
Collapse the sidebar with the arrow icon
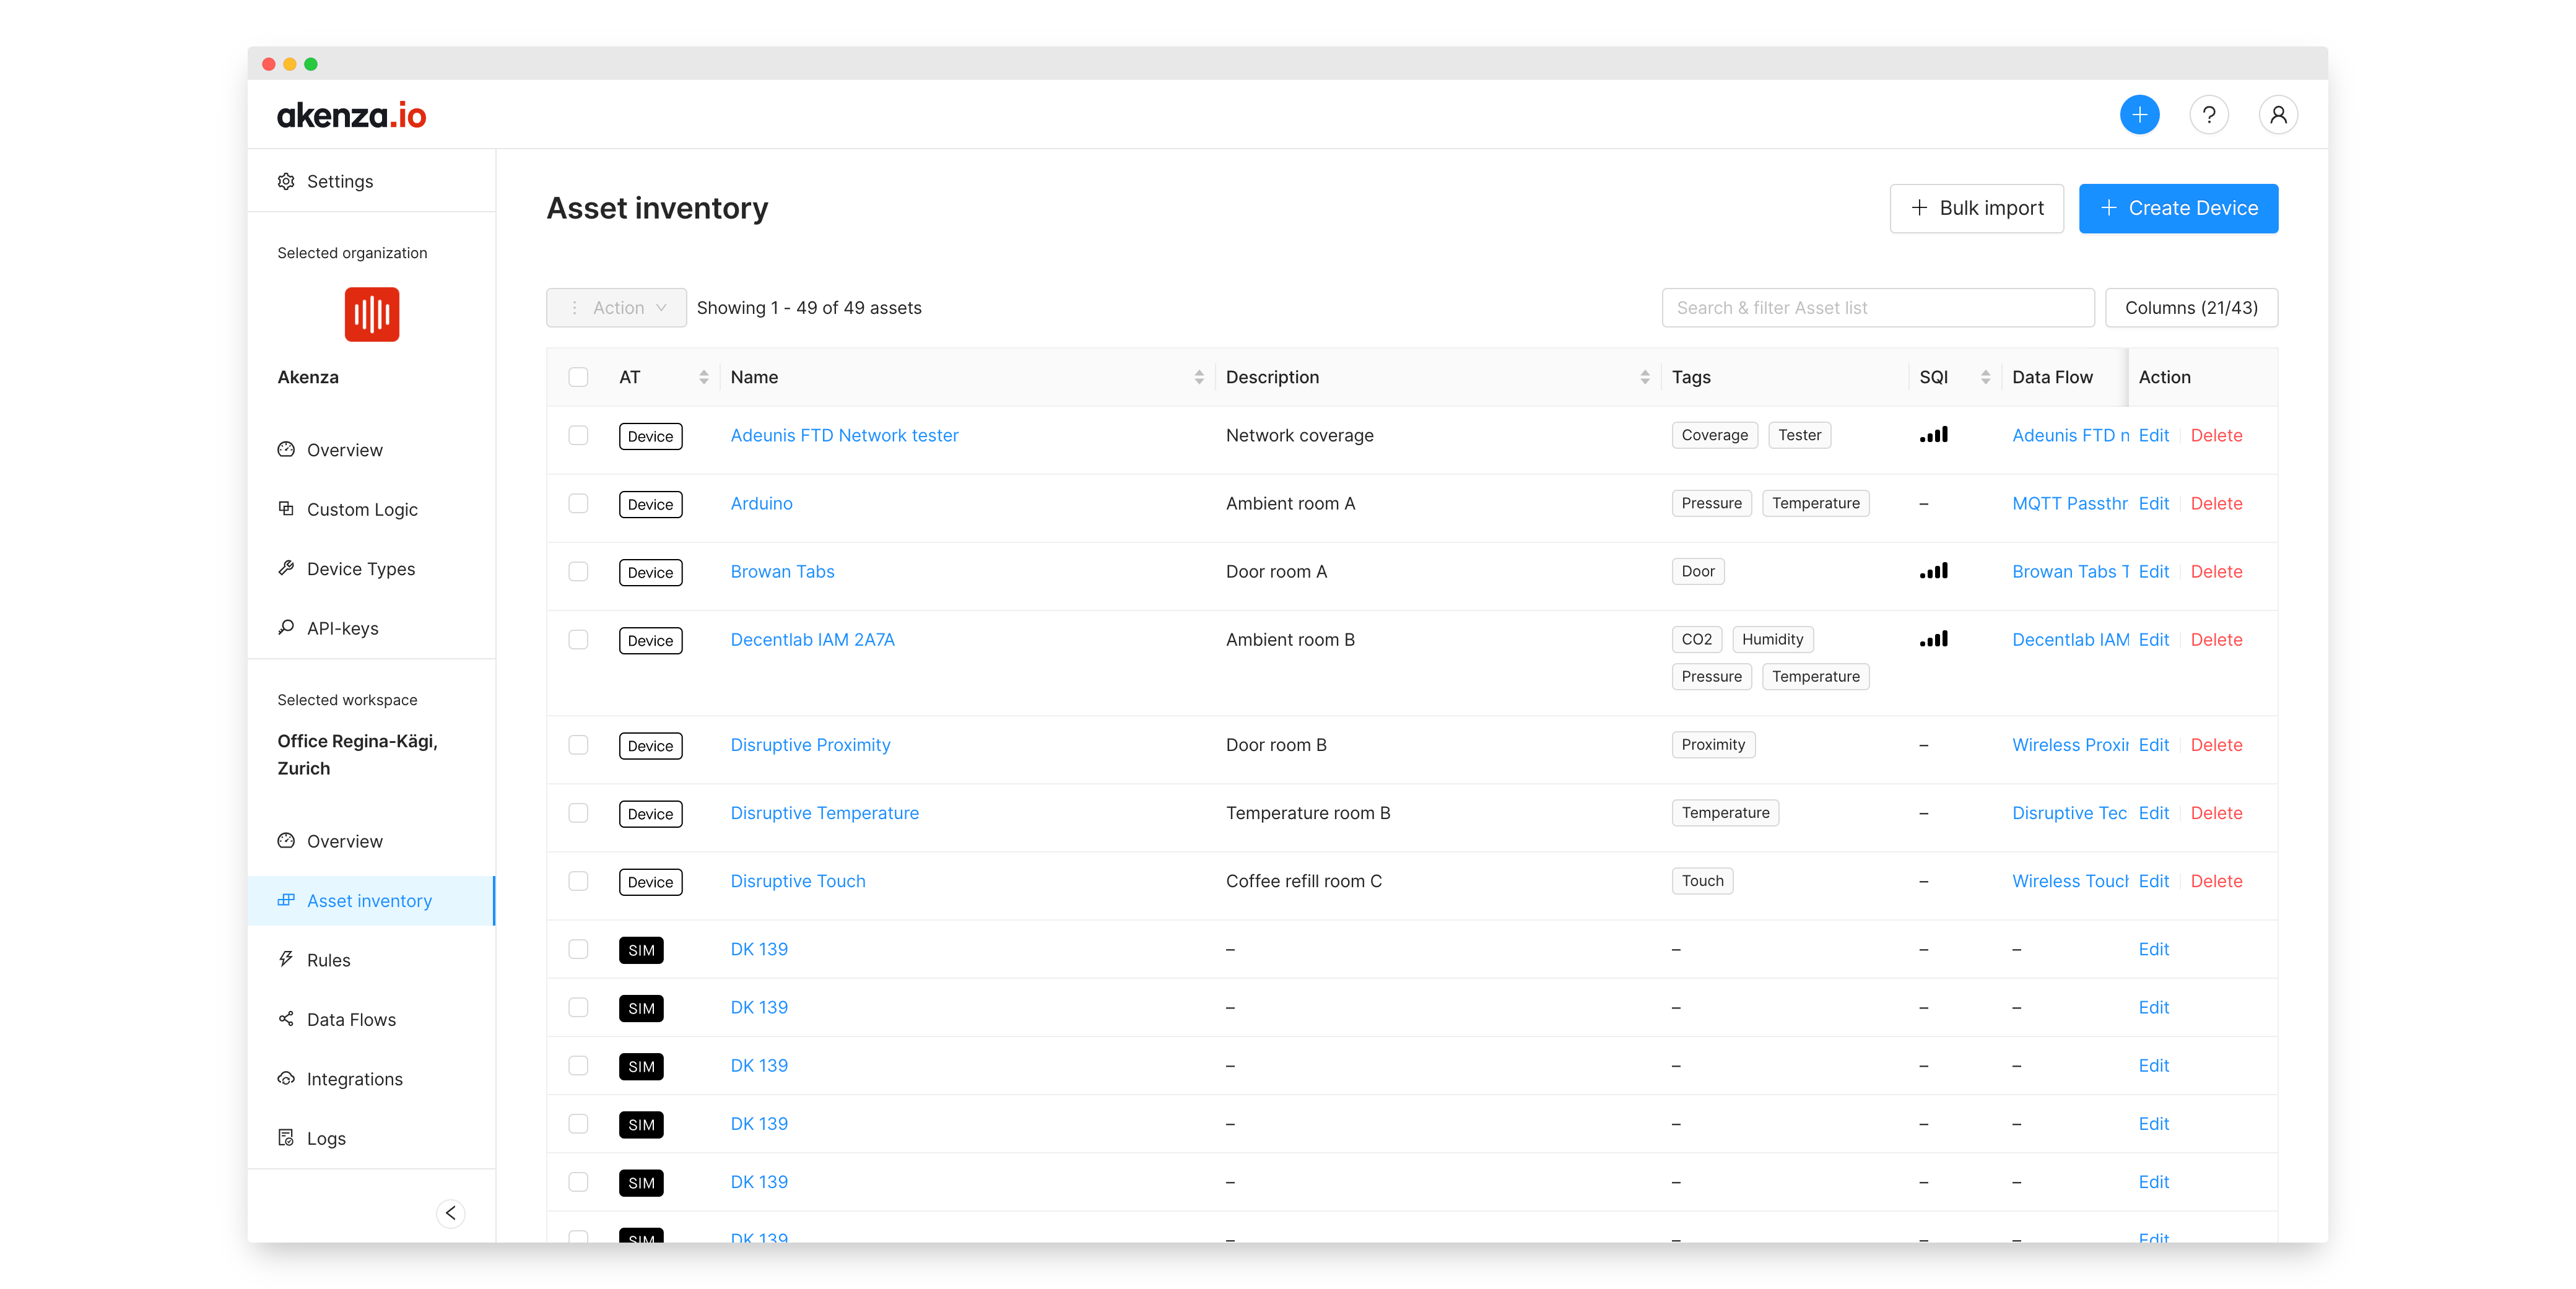[x=451, y=1213]
